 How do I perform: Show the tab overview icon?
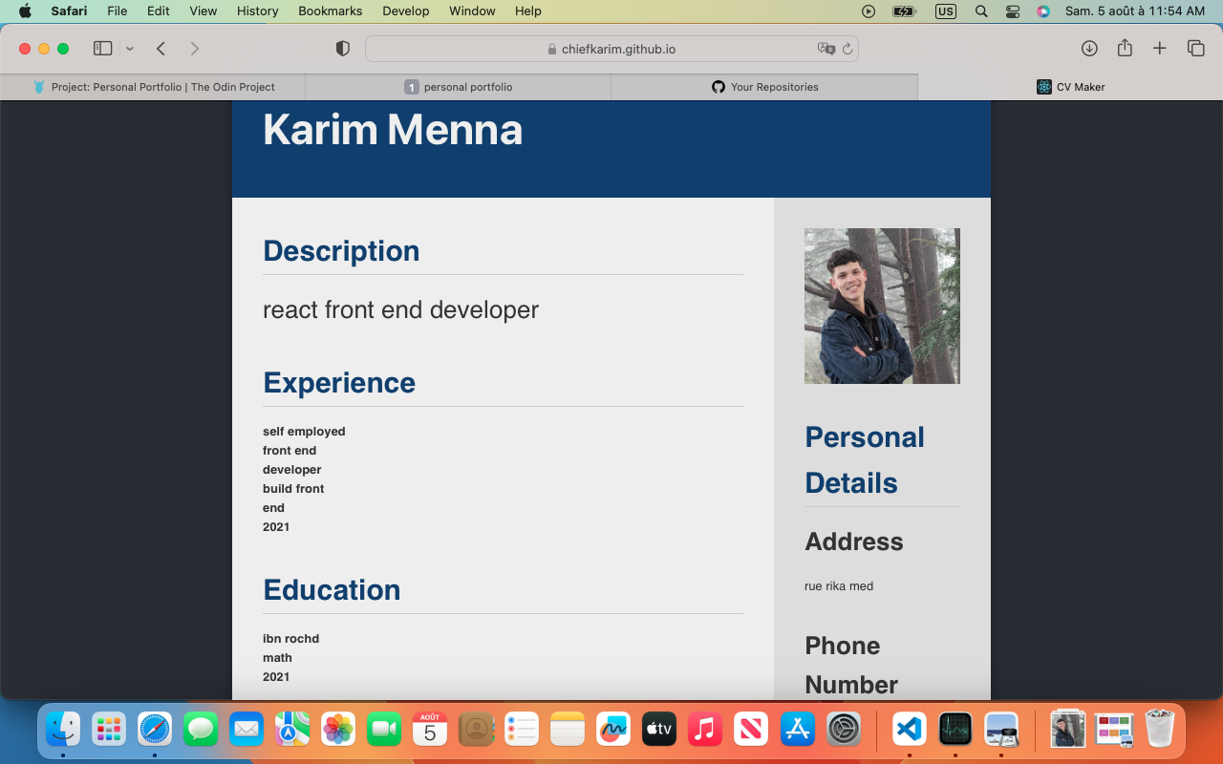tap(1195, 49)
